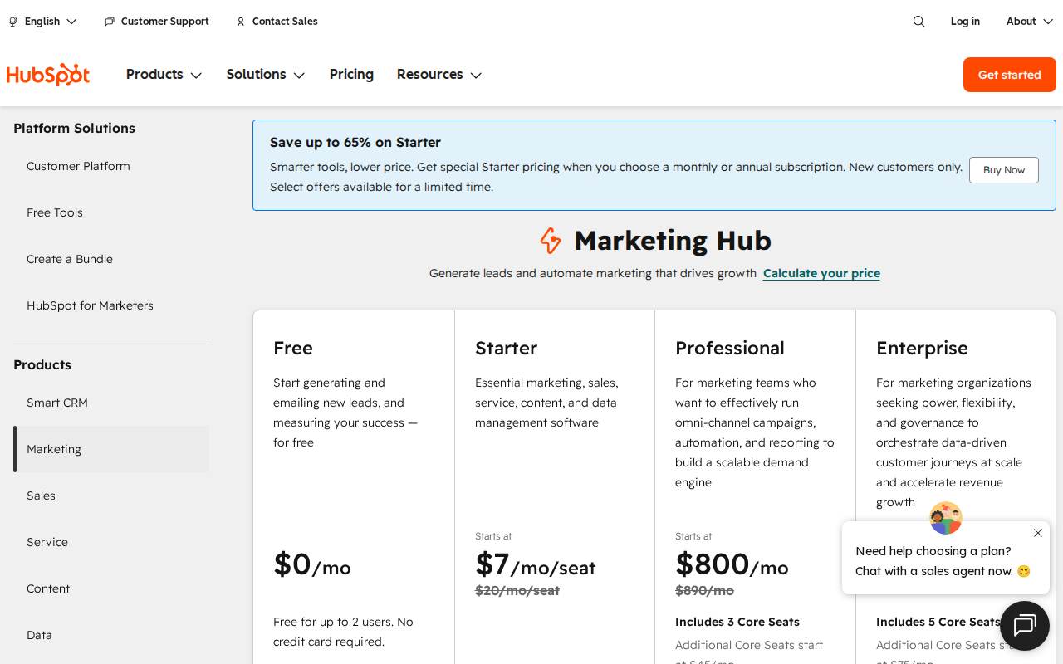Expand the Products menu
This screenshot has height=664, width=1063.
coord(164,75)
